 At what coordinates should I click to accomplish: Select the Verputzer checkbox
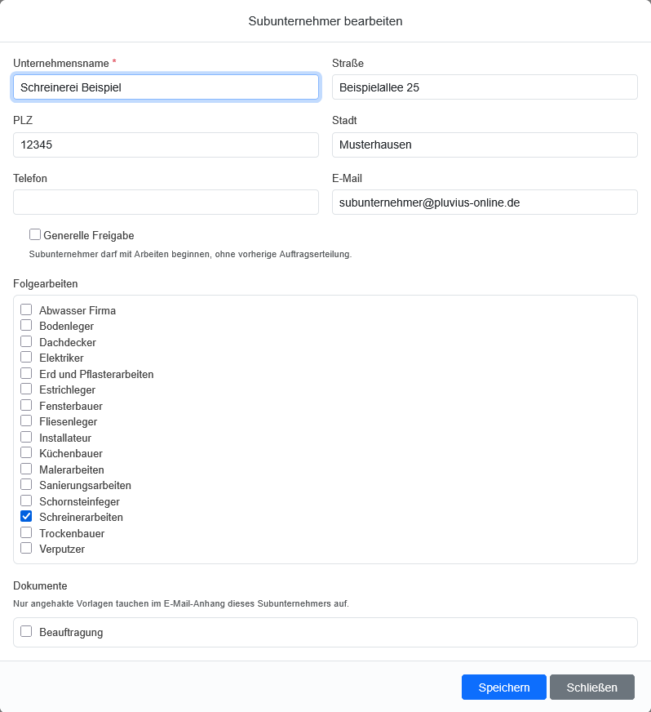click(x=26, y=548)
